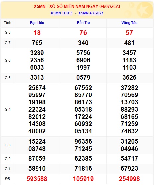Click the Tỉnh column header
Screen dimensions: 154x185
tap(8, 23)
